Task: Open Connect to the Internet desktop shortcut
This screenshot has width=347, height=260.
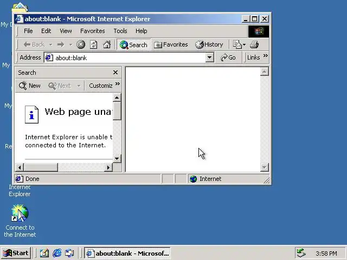Action: pos(20,220)
